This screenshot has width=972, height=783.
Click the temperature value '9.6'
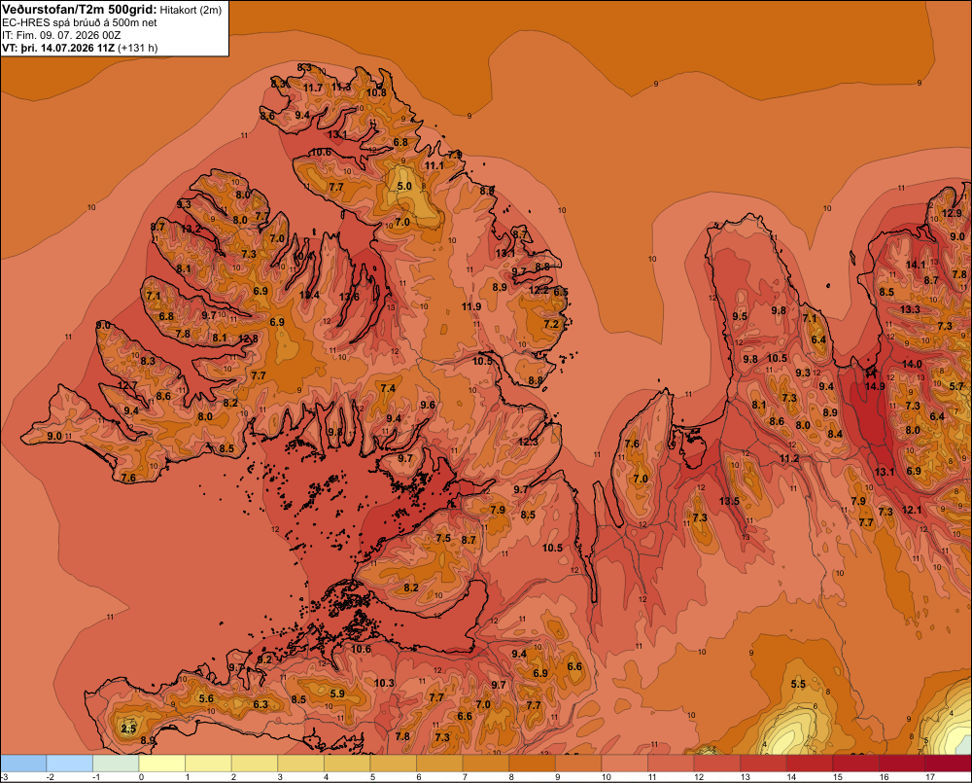click(428, 406)
